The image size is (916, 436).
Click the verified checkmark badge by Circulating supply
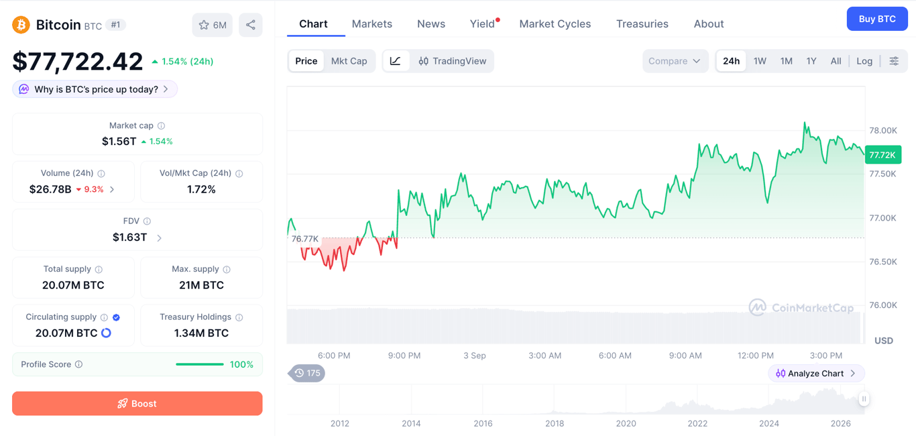click(x=117, y=317)
